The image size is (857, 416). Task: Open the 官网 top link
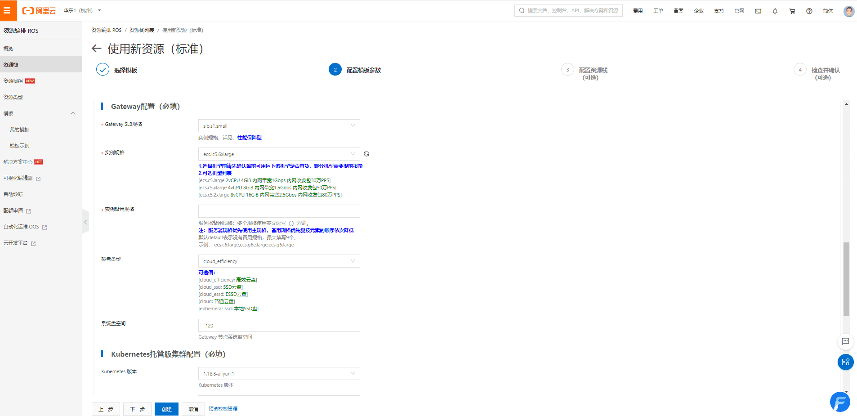click(x=739, y=11)
